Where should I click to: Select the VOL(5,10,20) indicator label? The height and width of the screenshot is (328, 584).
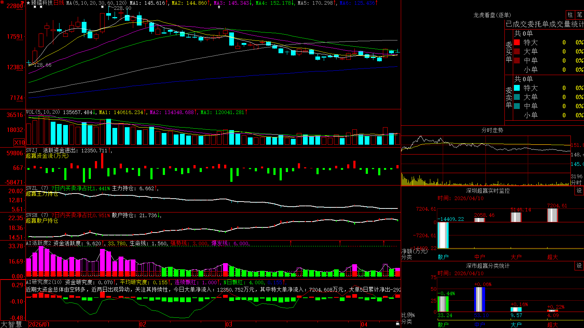click(43, 112)
